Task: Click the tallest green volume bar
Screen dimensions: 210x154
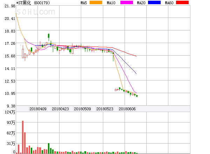Action: pyautogui.click(x=49, y=148)
